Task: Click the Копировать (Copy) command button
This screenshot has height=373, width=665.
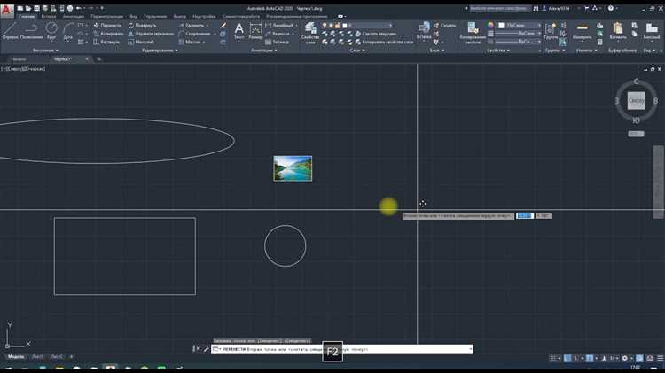Action: tap(107, 34)
